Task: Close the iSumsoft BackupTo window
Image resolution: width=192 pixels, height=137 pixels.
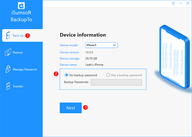Action: tap(188, 3)
